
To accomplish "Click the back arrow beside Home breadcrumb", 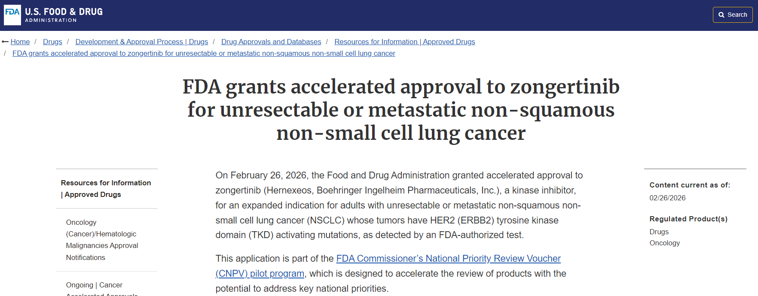I will 5,42.
